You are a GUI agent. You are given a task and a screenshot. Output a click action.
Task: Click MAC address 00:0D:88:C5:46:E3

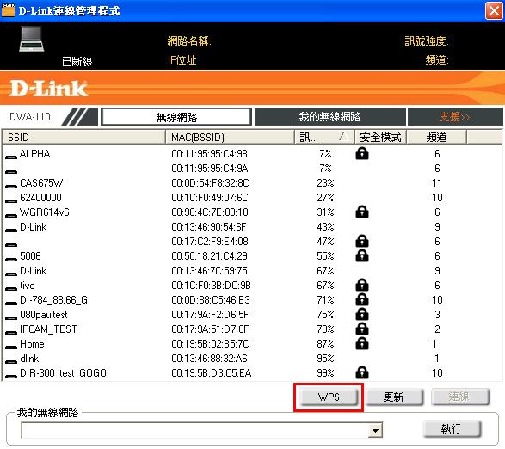click(211, 300)
